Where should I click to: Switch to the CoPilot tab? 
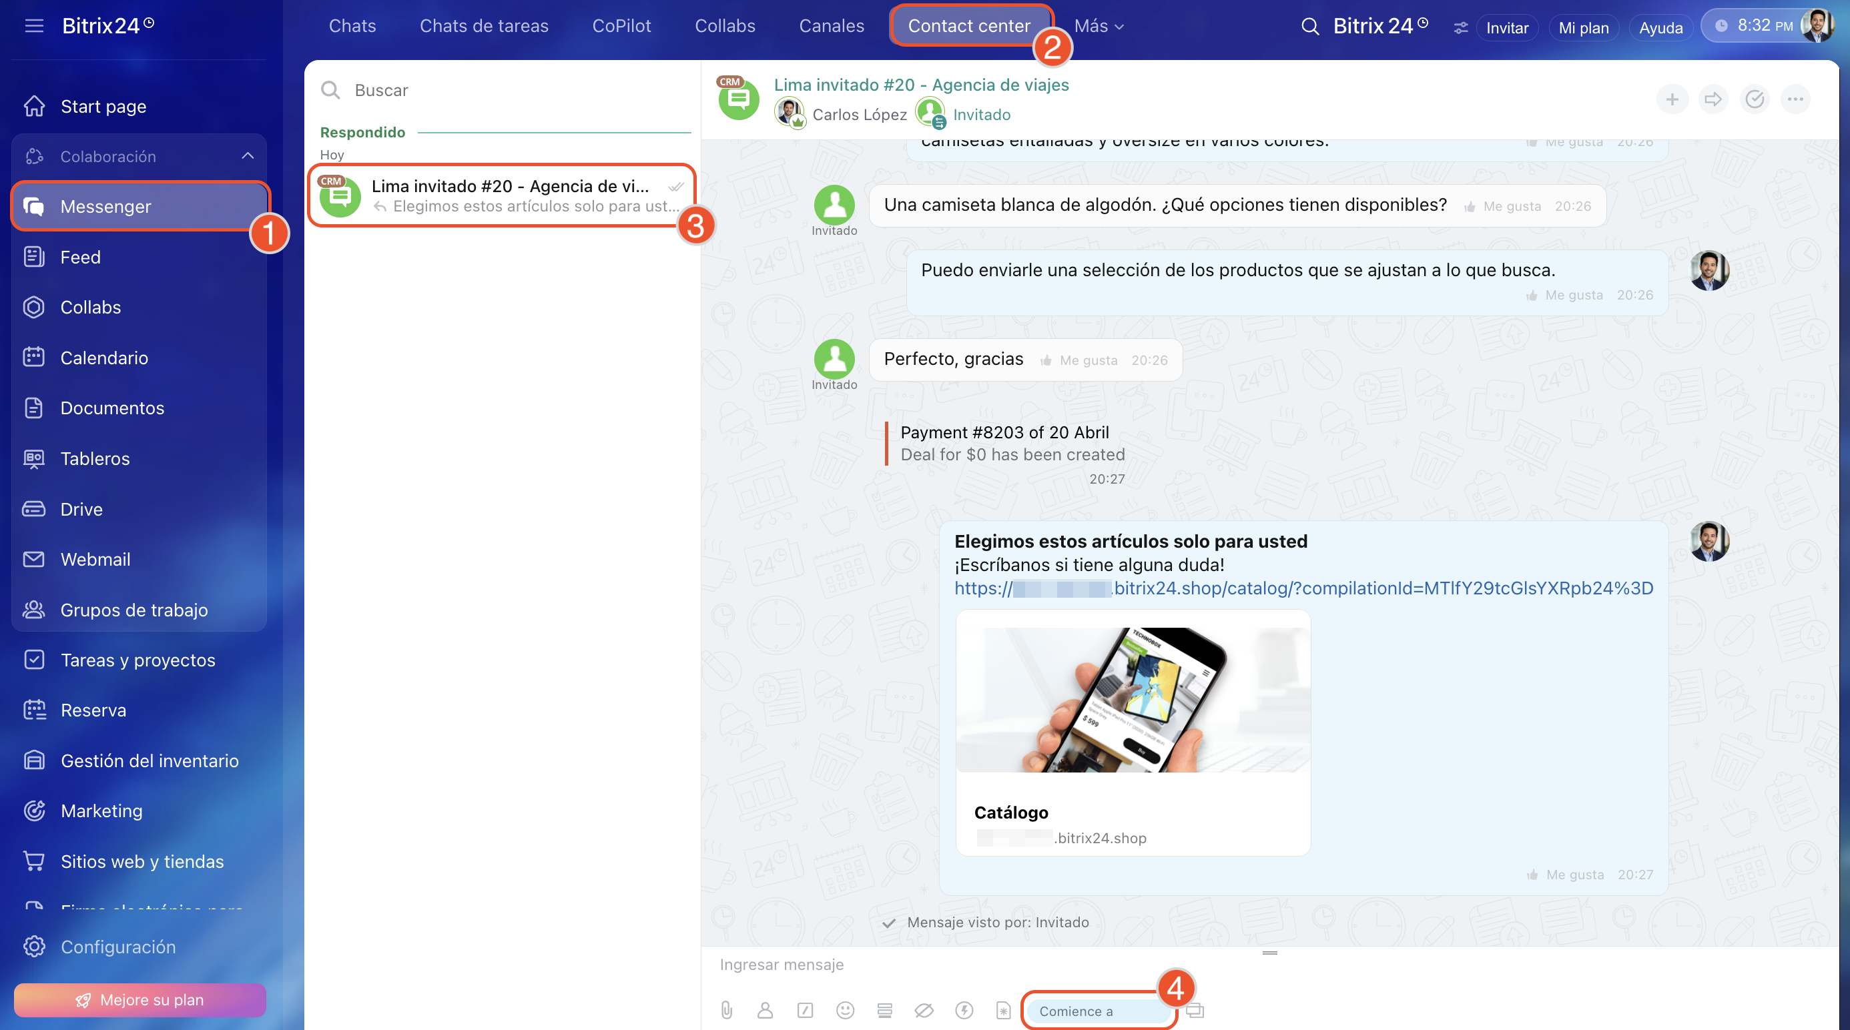(x=621, y=27)
